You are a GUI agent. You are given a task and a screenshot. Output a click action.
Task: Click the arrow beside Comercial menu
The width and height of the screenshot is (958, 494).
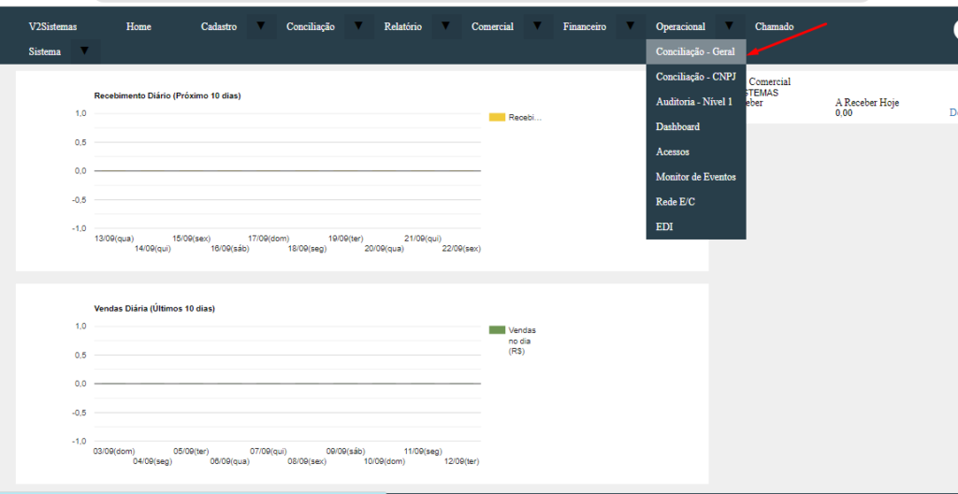pos(537,26)
